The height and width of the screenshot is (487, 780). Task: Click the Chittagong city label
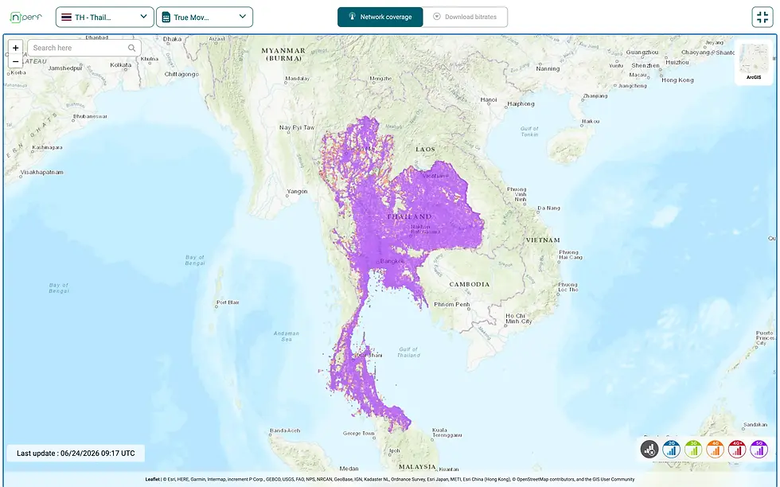pyautogui.click(x=181, y=74)
